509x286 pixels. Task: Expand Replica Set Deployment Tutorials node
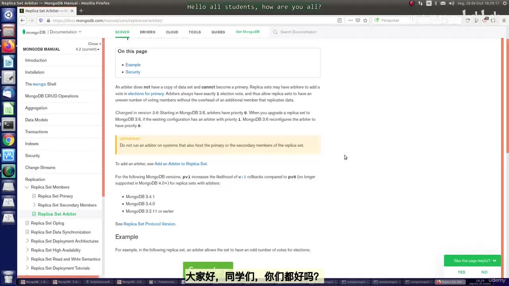coord(27,268)
